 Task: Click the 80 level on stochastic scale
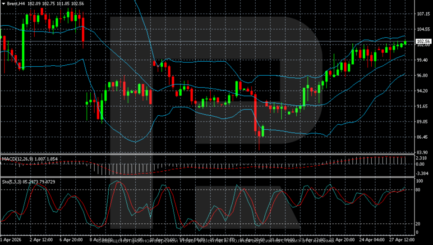(x=418, y=190)
